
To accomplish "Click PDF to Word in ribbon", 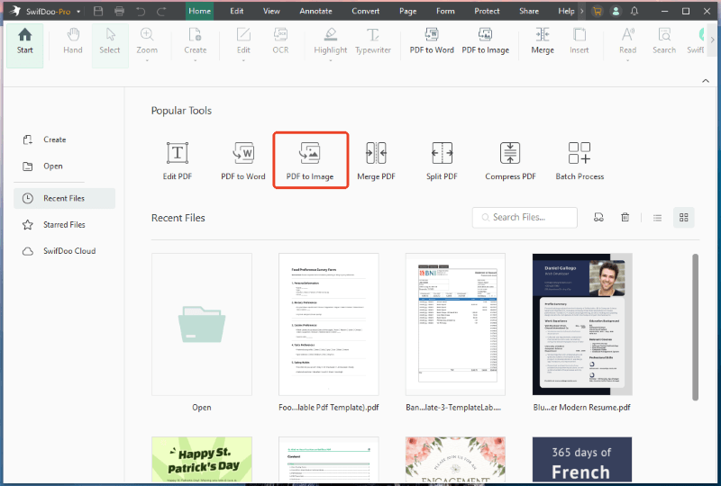I will coord(432,41).
